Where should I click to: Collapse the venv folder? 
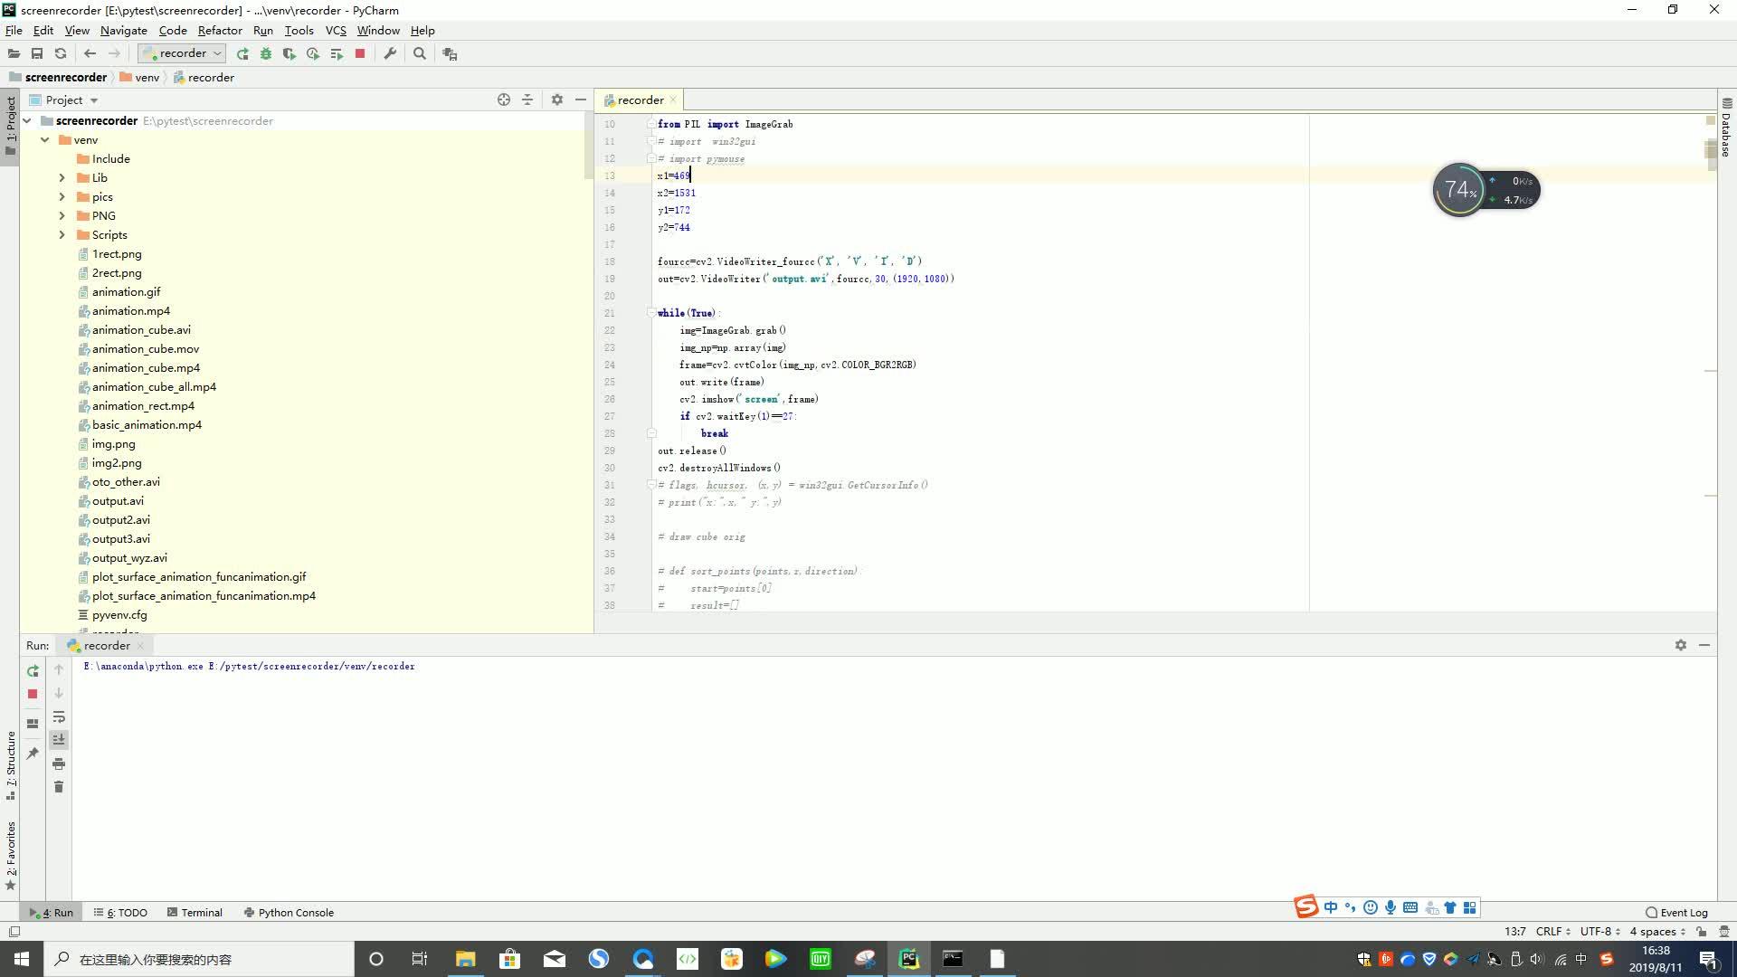click(44, 139)
